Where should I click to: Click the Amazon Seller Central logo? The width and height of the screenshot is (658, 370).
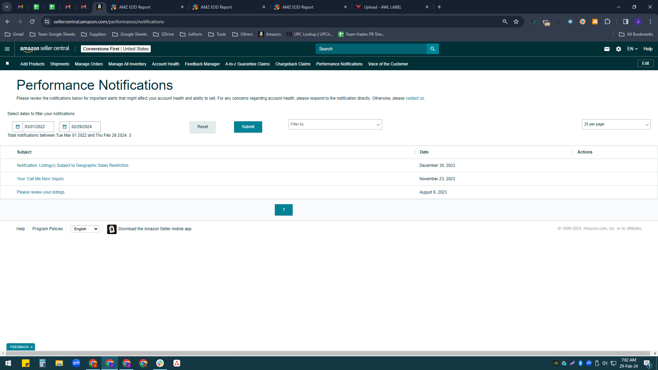coord(45,49)
